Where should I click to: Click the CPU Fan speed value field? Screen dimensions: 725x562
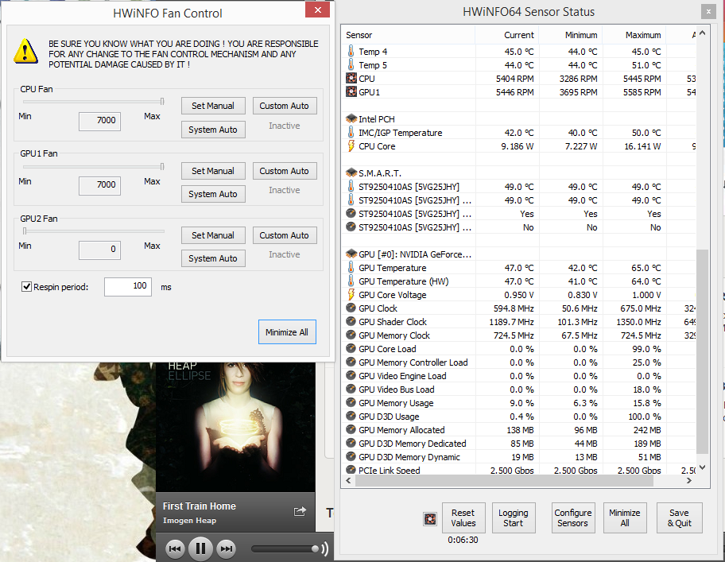pos(100,121)
